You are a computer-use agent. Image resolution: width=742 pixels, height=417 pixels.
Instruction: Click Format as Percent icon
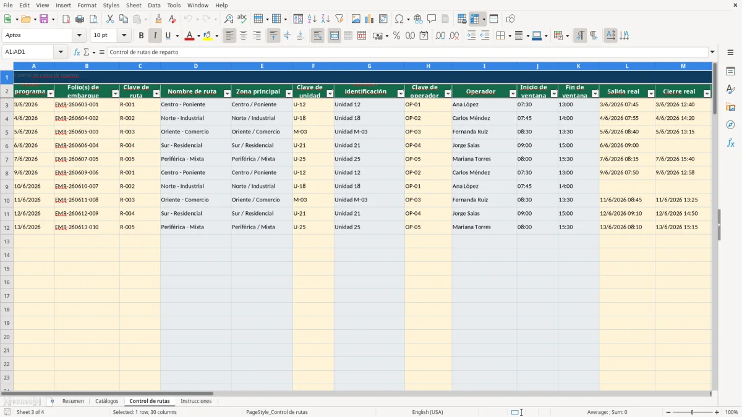point(396,36)
